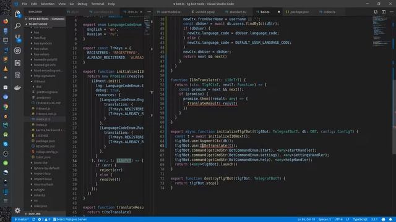Open the Go menu
Image resolution: width=396 pixels, height=222 pixels.
[x=72, y=4]
